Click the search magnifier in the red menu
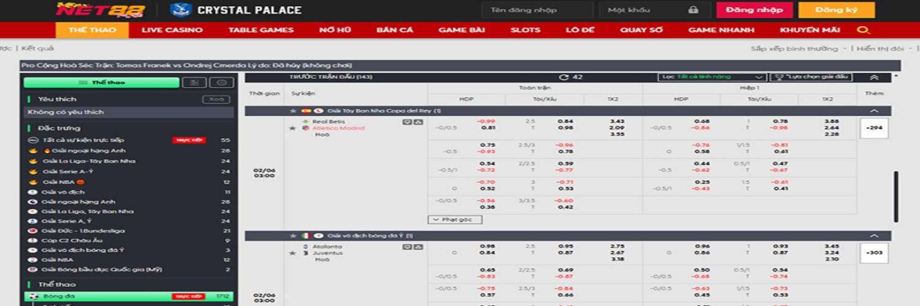 point(863,30)
